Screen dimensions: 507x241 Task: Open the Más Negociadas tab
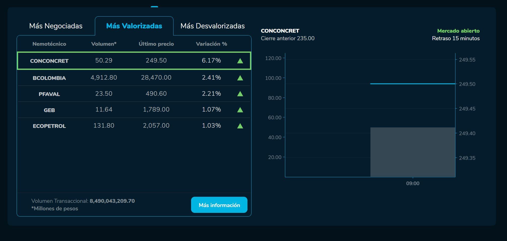pos(56,26)
